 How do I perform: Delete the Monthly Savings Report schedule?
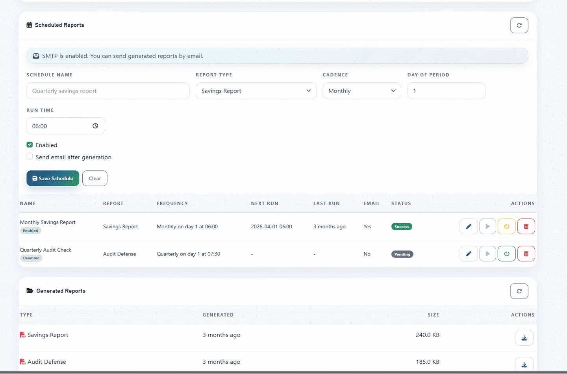tap(526, 226)
